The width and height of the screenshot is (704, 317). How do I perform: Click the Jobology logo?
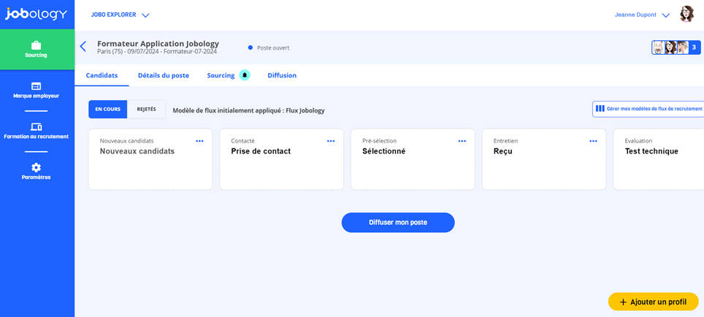(x=36, y=14)
